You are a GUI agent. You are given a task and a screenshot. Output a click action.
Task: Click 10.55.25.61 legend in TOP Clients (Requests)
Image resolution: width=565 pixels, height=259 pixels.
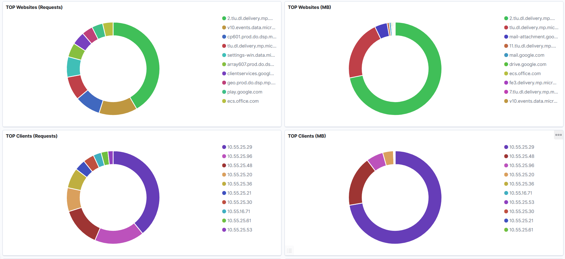point(237,221)
